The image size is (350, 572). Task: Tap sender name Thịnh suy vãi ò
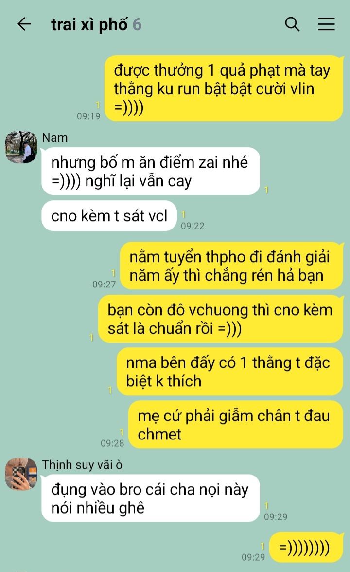pos(82,465)
